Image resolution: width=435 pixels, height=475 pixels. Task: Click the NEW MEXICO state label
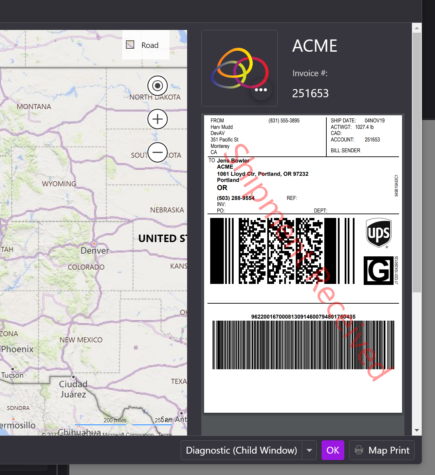point(81,340)
